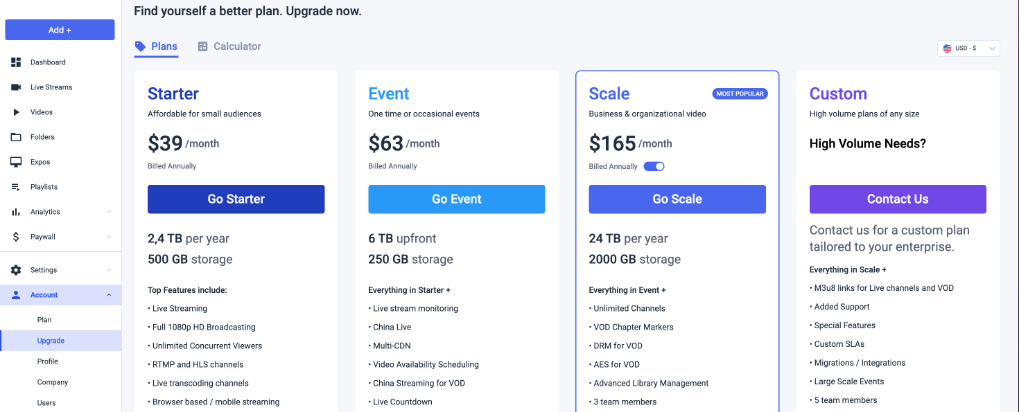Choose the Go Scale plan button
Viewport: 1019px width, 412px height.
pos(677,199)
